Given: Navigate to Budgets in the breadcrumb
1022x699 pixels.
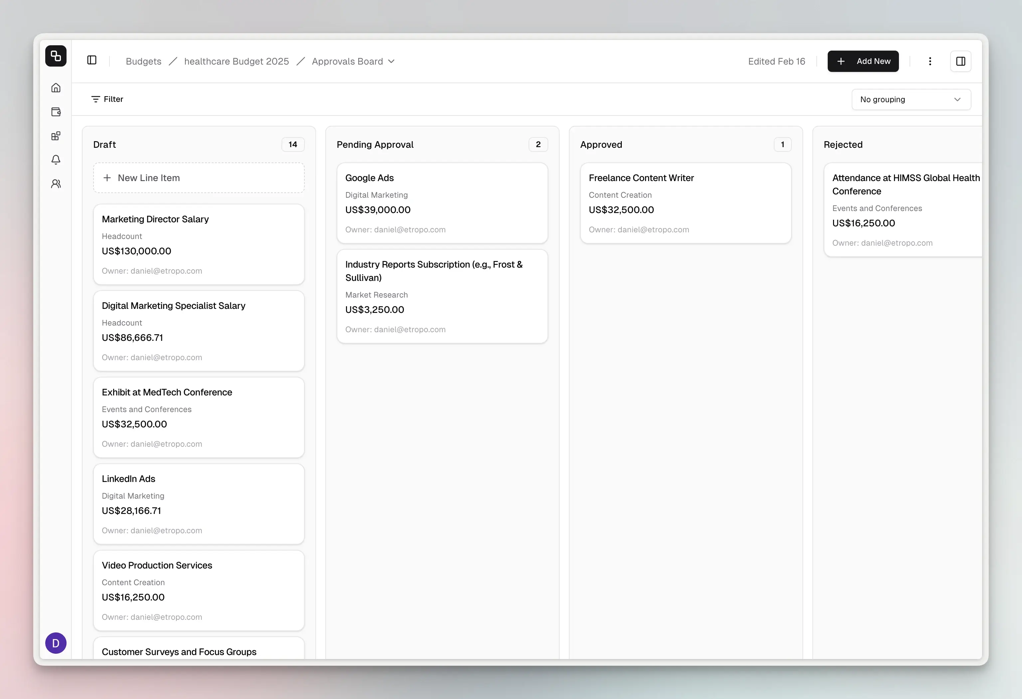Looking at the screenshot, I should click(x=143, y=61).
